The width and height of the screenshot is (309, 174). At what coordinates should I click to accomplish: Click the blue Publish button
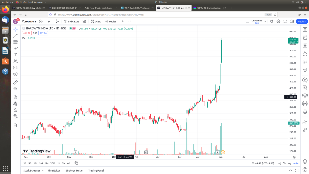302,21
